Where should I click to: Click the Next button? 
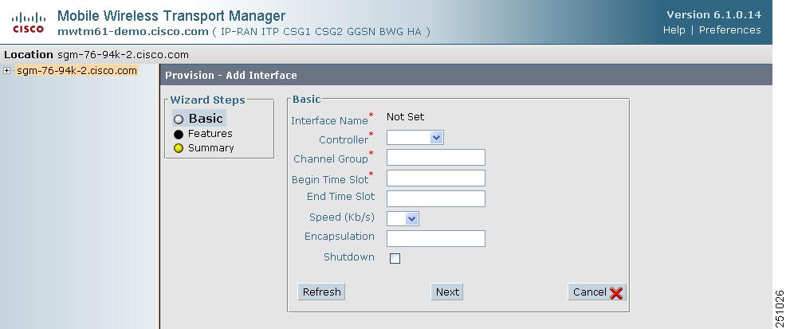(x=447, y=292)
